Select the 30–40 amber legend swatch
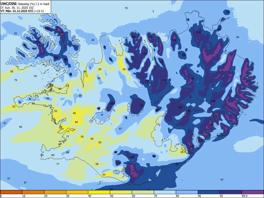This screenshot has width=264, height=198. 77,192
